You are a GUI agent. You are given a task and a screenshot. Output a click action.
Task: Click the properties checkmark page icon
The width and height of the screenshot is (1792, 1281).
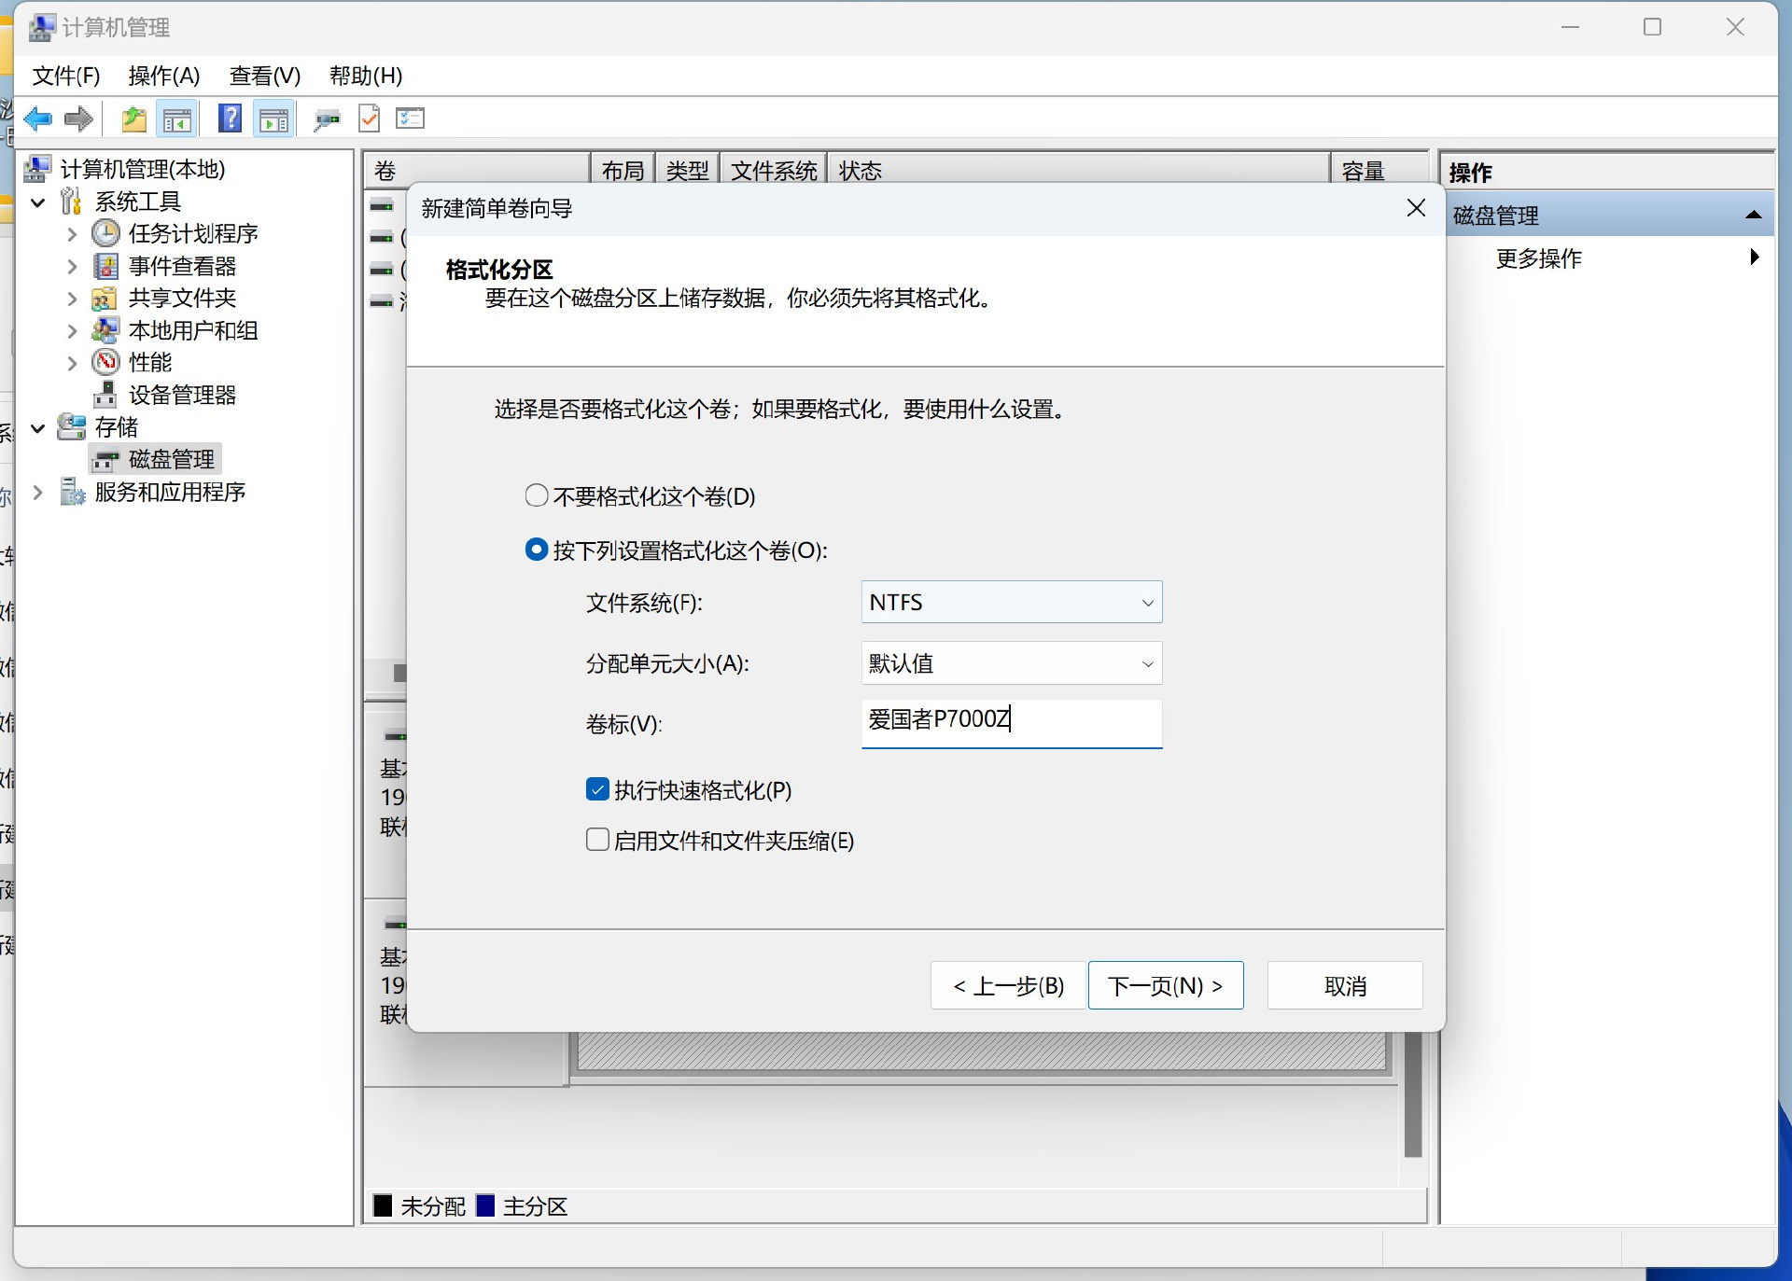(x=370, y=118)
